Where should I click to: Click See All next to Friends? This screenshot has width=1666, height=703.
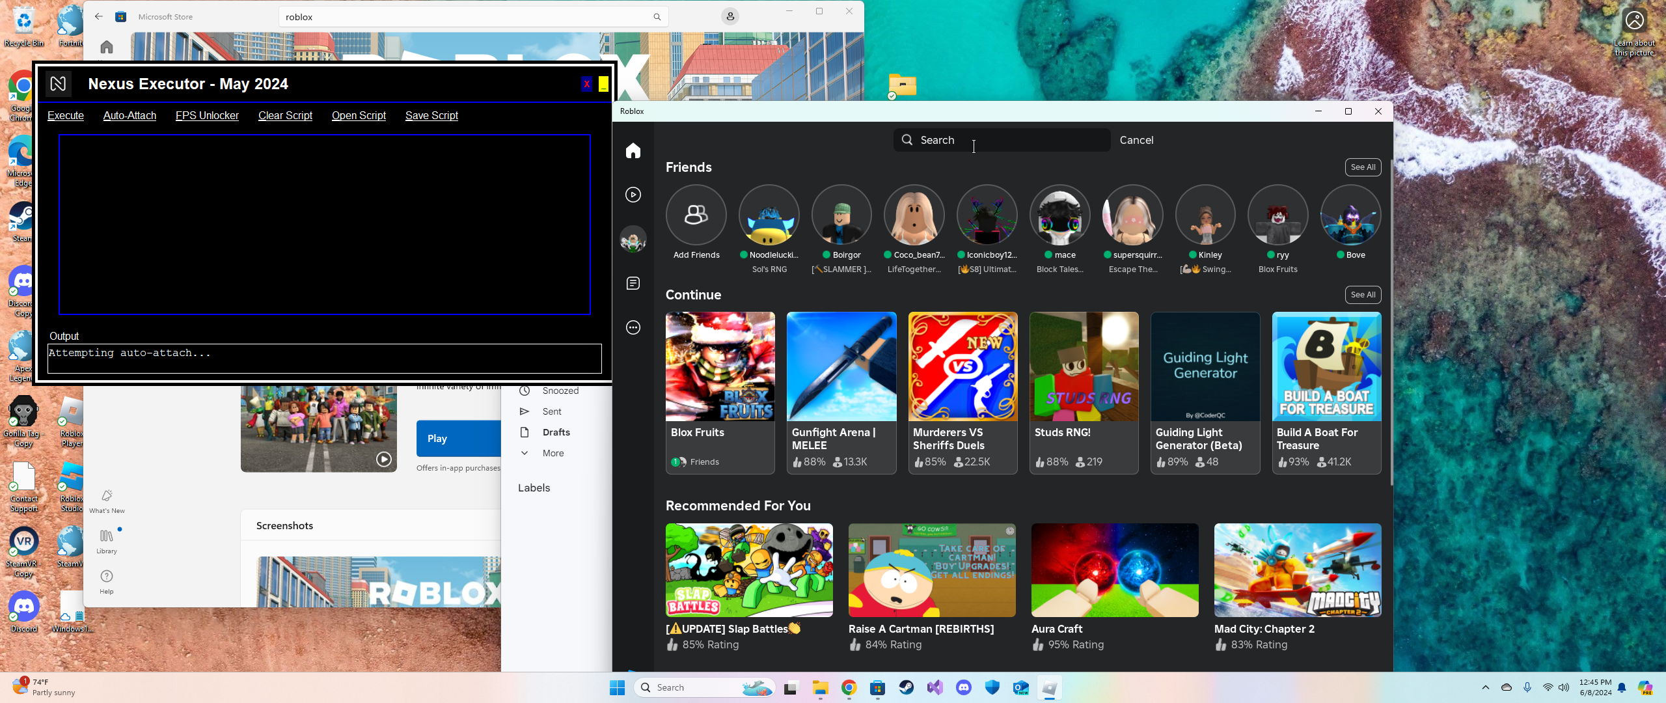[1362, 167]
